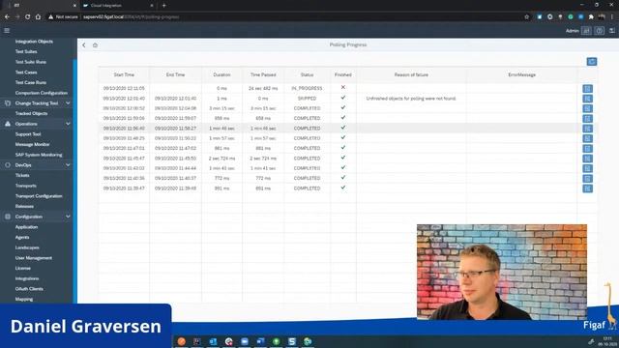Screen dimensions: 619x348
Task: Open Support Tool in sidebar
Action: [x=28, y=134]
